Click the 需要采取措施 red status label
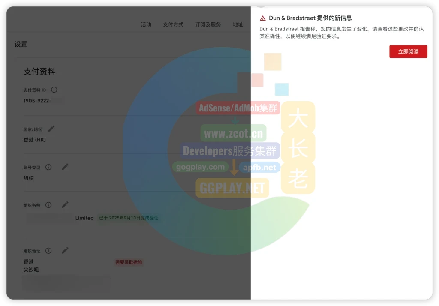439x306 pixels. (x=129, y=262)
